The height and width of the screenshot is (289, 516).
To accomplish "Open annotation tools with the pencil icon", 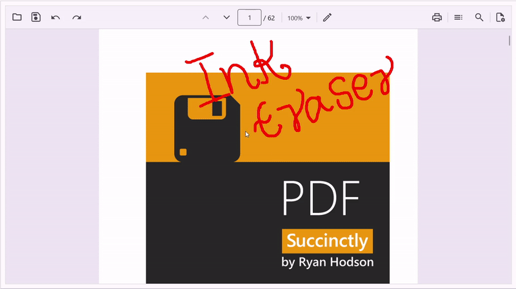I will coord(327,17).
